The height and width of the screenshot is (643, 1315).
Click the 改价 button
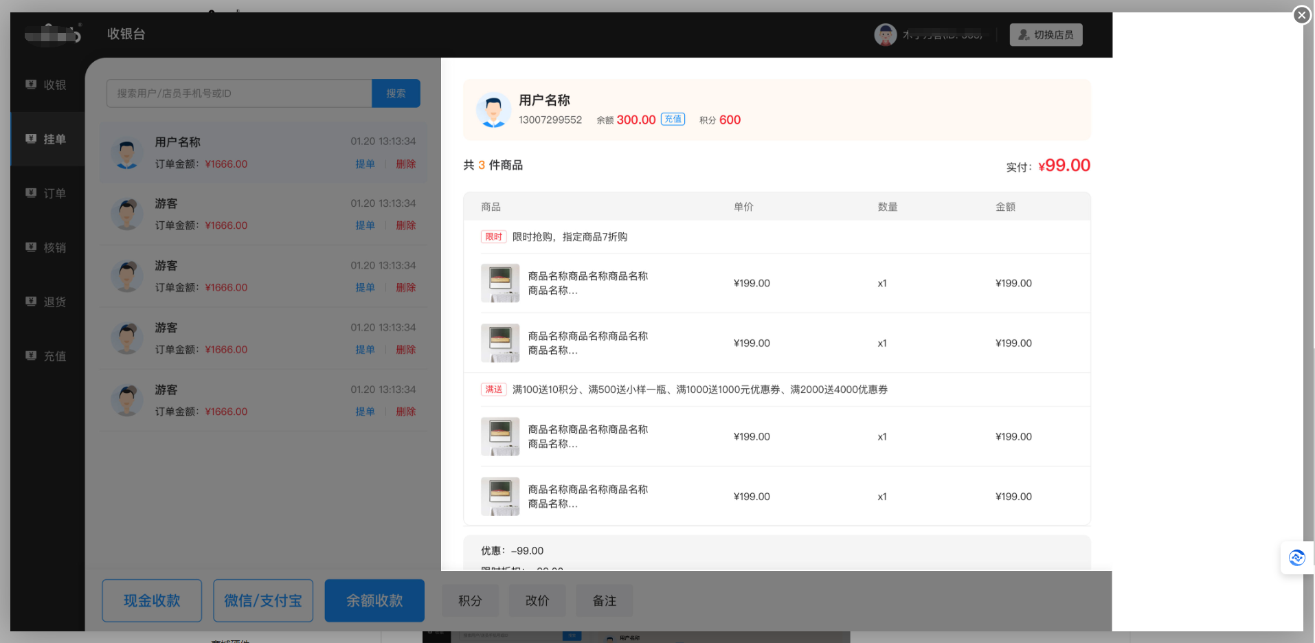(537, 600)
